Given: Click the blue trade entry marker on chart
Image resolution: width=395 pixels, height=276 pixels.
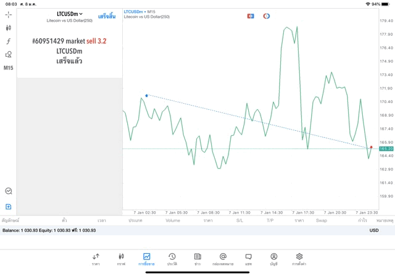Looking at the screenshot, I should 146,96.
